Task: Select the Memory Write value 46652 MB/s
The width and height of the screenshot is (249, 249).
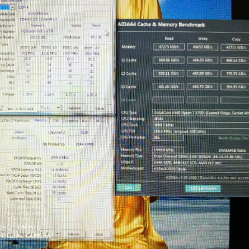Action: (x=202, y=47)
